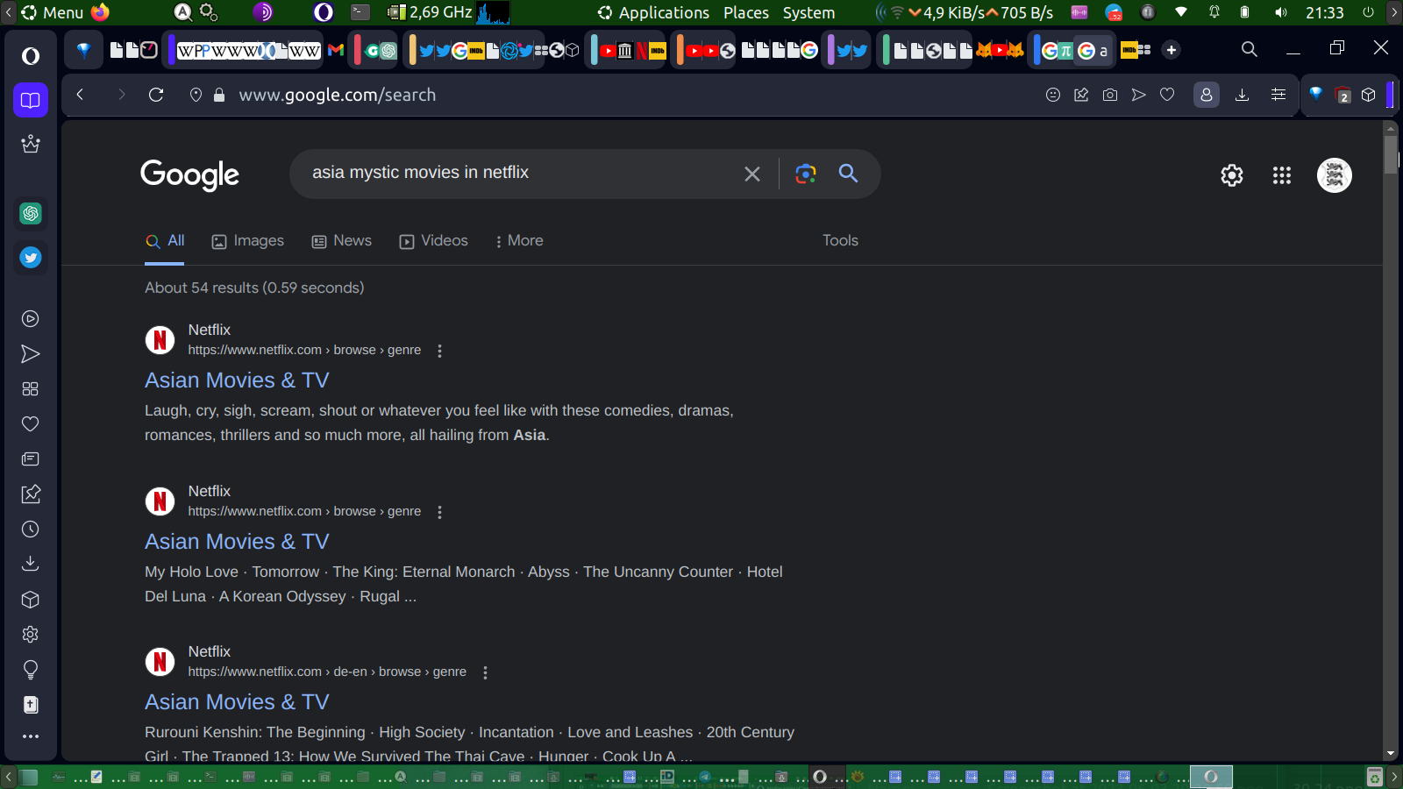1403x789 pixels.
Task: Open Twitter panel in the sidebar
Action: [31, 258]
